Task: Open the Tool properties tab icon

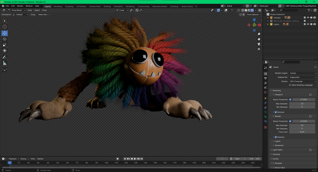Action: click(265, 68)
